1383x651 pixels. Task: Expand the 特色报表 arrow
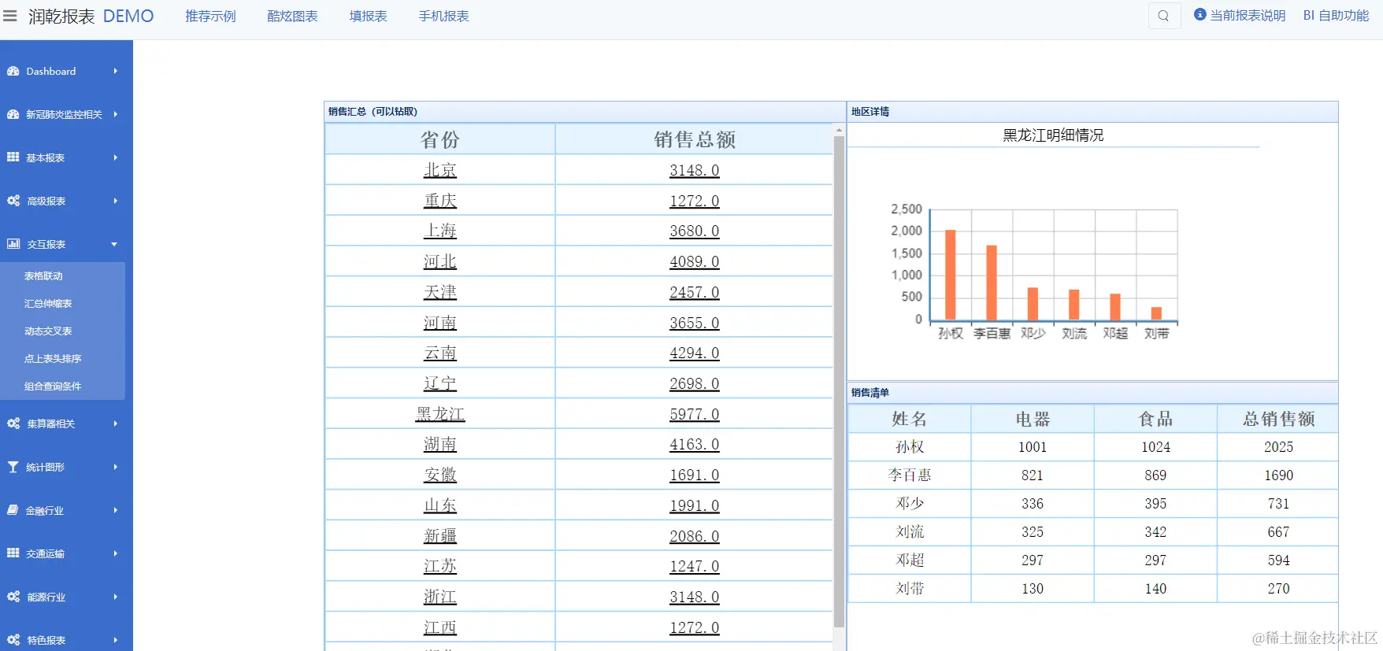click(x=115, y=640)
